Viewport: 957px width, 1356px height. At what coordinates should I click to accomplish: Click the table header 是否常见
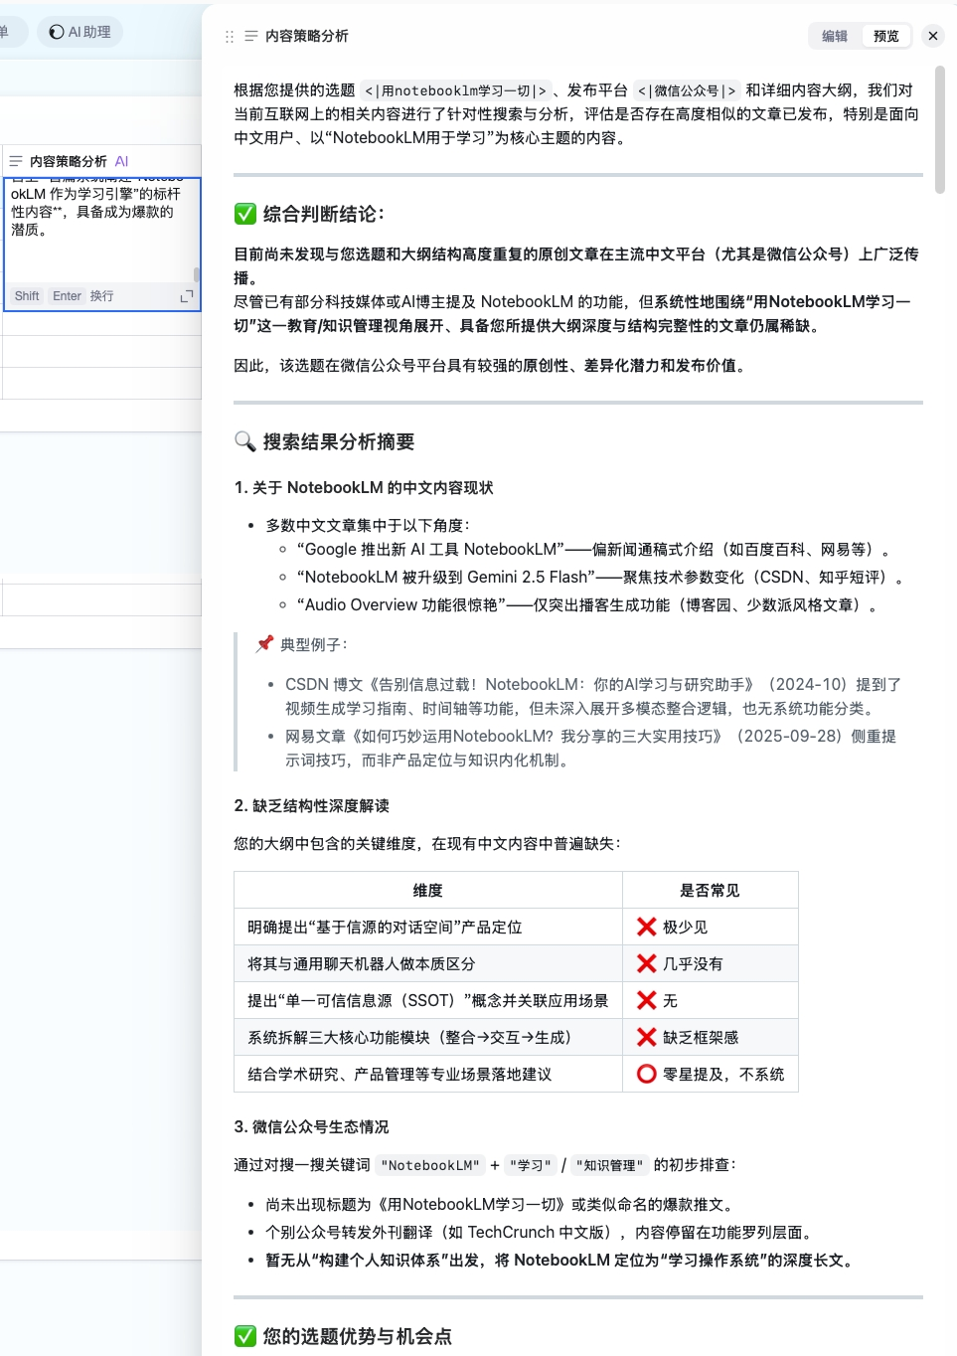click(710, 890)
